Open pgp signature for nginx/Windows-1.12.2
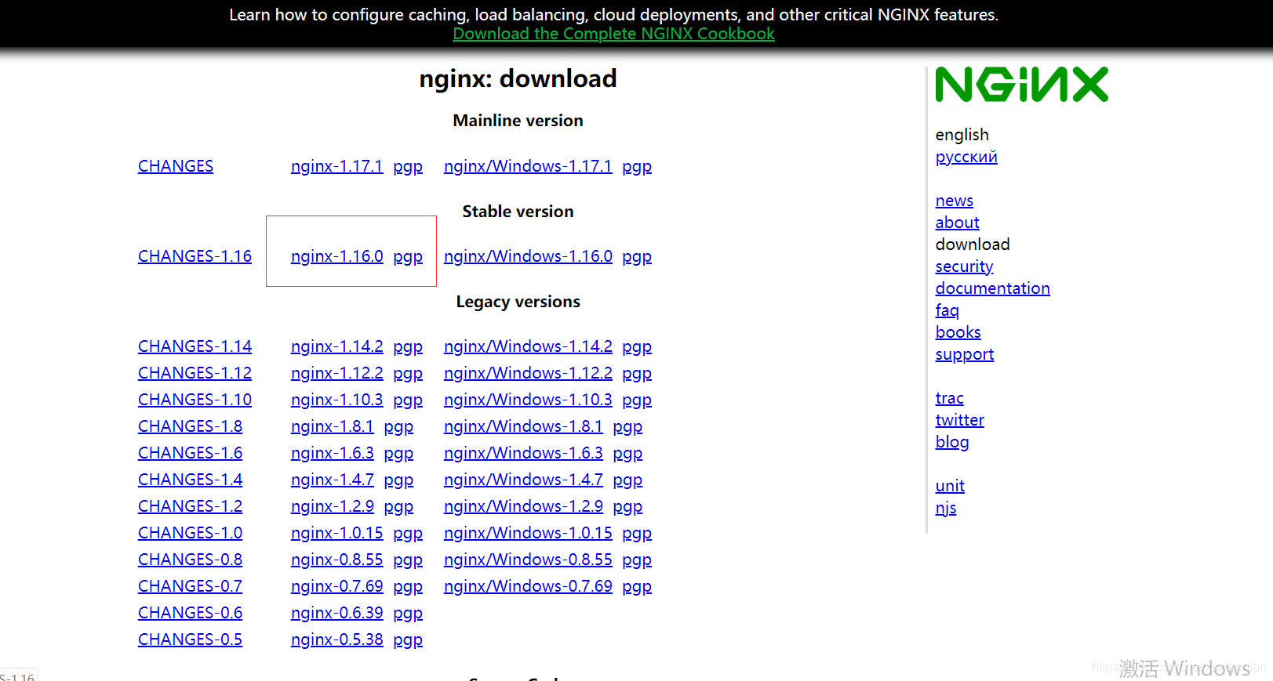The height and width of the screenshot is (681, 1273). pos(637,374)
